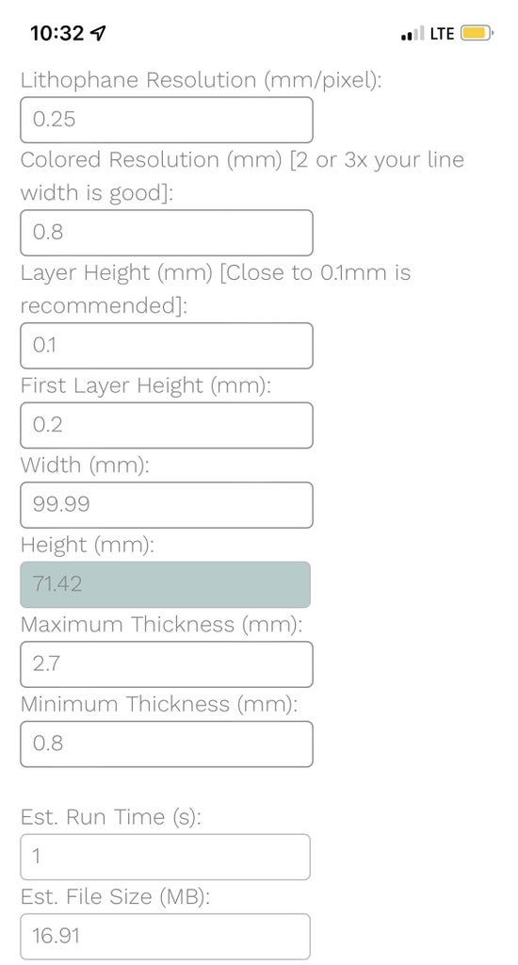Tap the location arrow icon in status bar
Screen dimensions: 518x965
coord(97,33)
